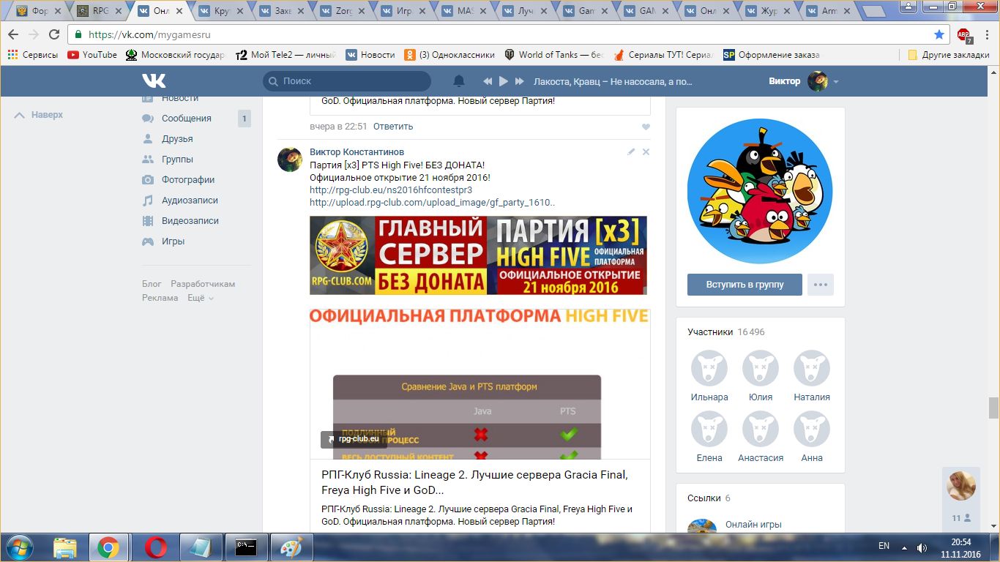Click the EN language indicator
This screenshot has height=562, width=1000.
[884, 546]
